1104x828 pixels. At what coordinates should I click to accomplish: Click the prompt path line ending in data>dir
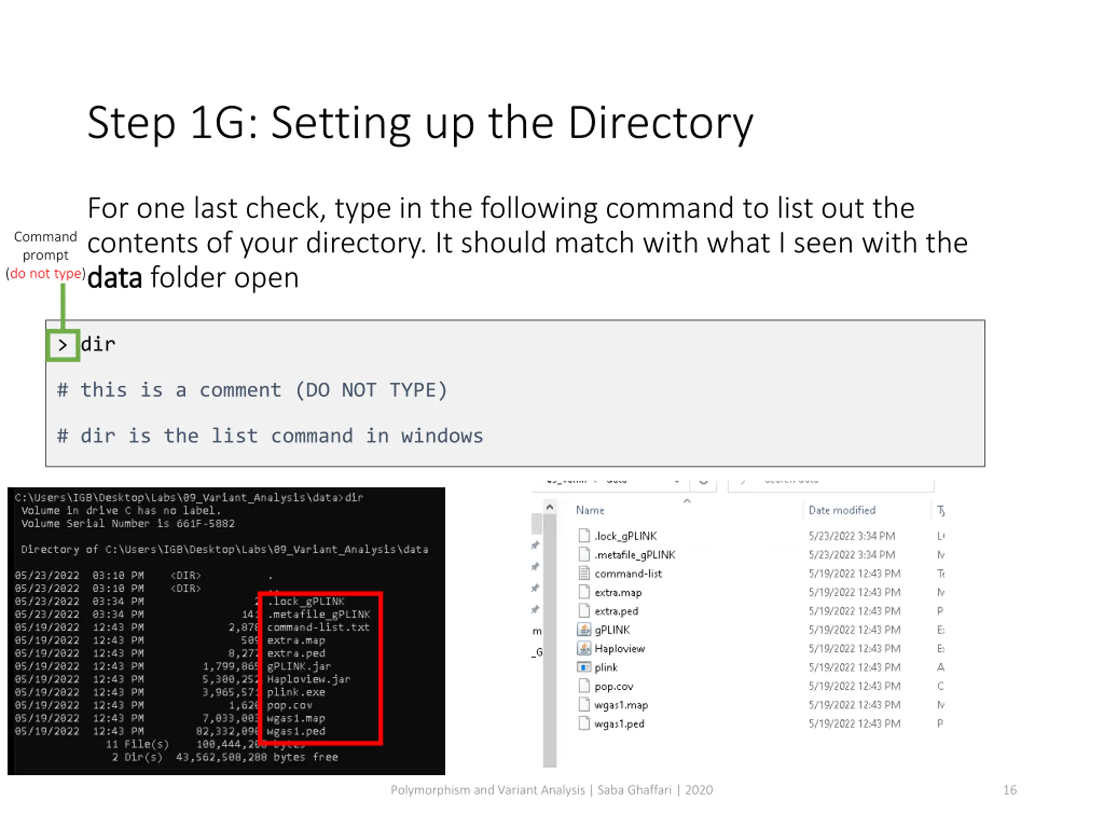[x=188, y=497]
